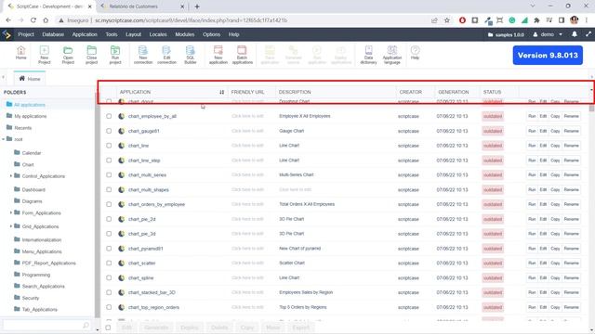Click the outdated status of chart_top_region_orders

493,307
